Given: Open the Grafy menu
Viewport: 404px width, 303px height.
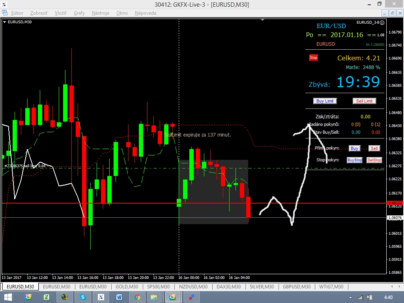Looking at the screenshot, I should (79, 13).
